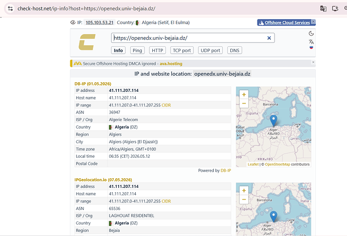The height and width of the screenshot is (236, 347).
Task: Click the LAGHOUAT RESIDENTIEL ISP value
Action: [131, 216]
